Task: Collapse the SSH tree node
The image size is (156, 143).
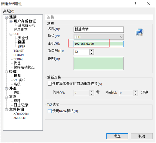Action: (11, 34)
